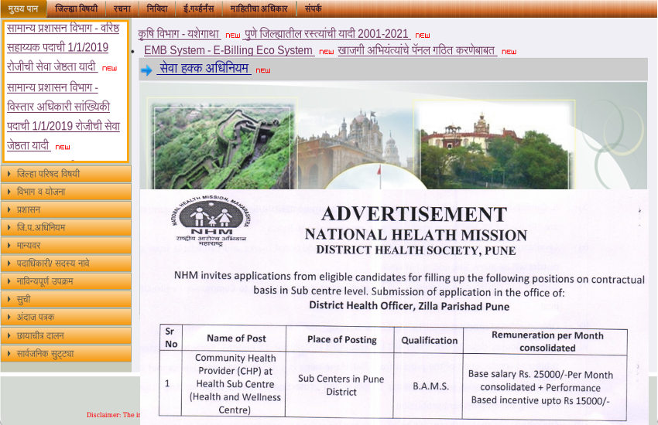This screenshot has height=425, width=658.
Task: Click the 'new' badge after EMB System link
Action: (x=326, y=52)
